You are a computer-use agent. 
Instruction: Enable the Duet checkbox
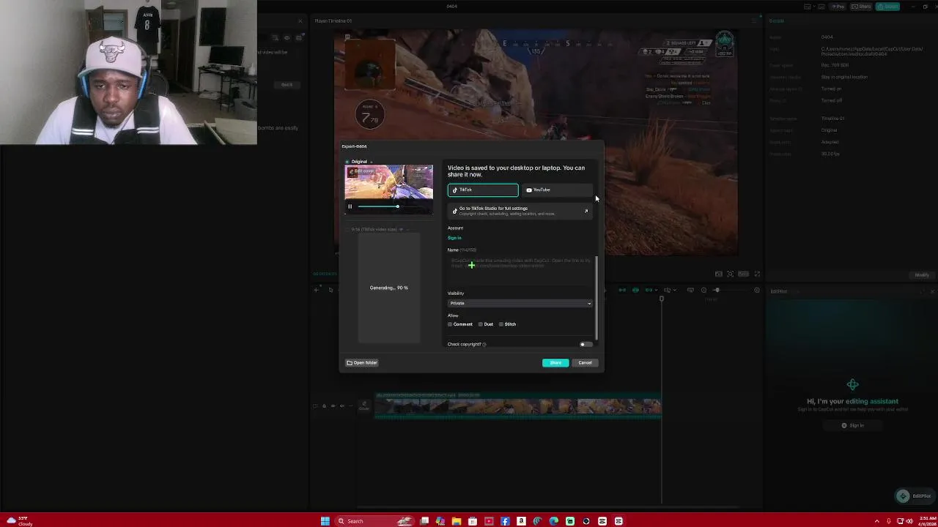coord(481,324)
